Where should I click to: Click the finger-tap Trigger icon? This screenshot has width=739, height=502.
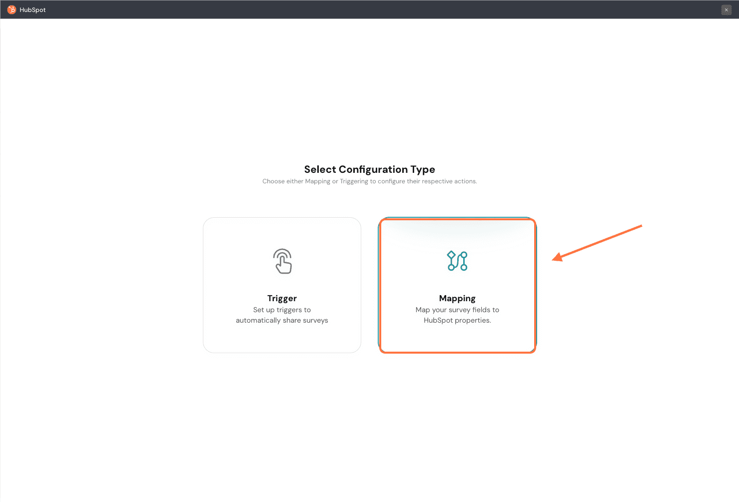coord(282,261)
